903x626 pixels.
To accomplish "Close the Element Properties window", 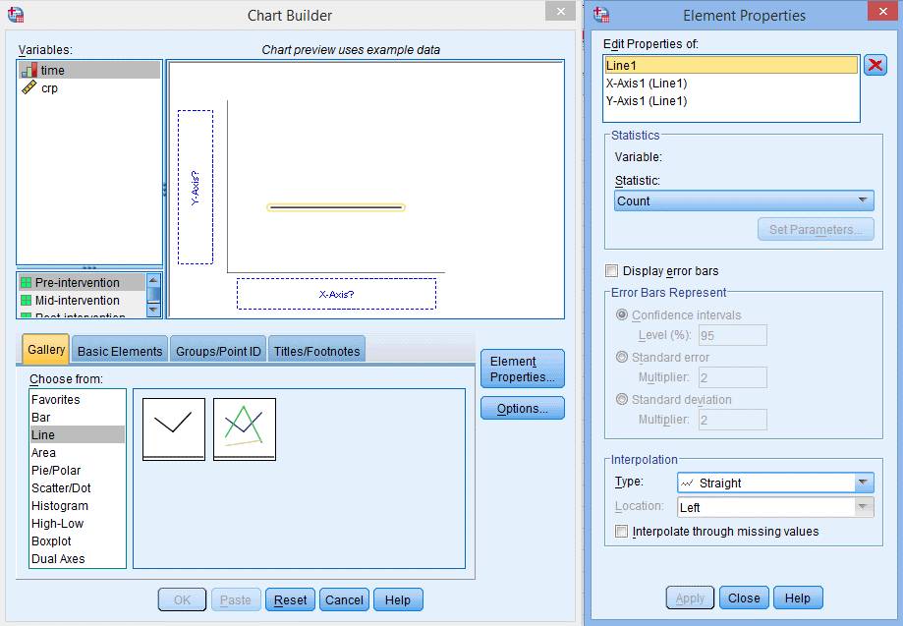I will 883,11.
